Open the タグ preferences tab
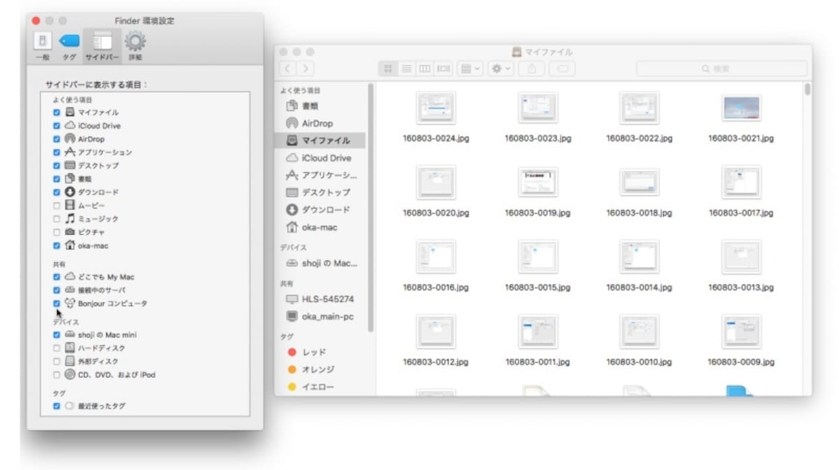 (x=69, y=46)
